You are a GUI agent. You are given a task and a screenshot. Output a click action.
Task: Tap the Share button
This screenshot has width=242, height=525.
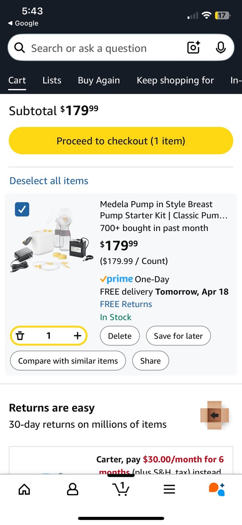(150, 361)
